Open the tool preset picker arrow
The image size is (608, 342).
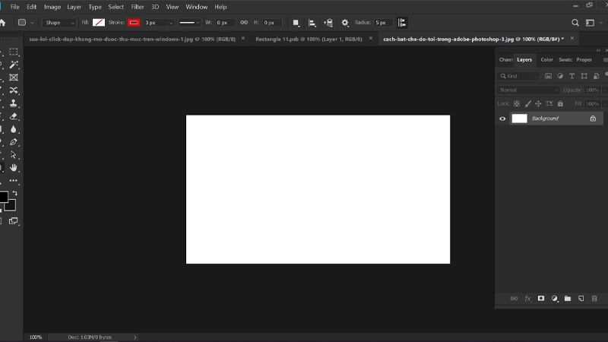click(x=32, y=23)
